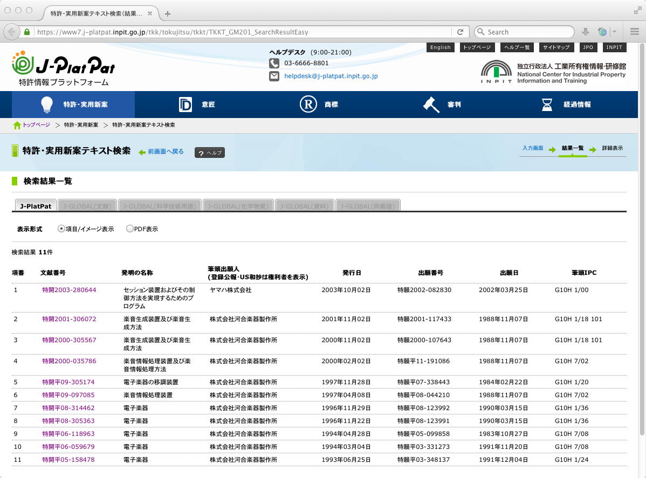646x478 pixels.
Task: Open 審判 main navigation menu
Action: click(443, 105)
